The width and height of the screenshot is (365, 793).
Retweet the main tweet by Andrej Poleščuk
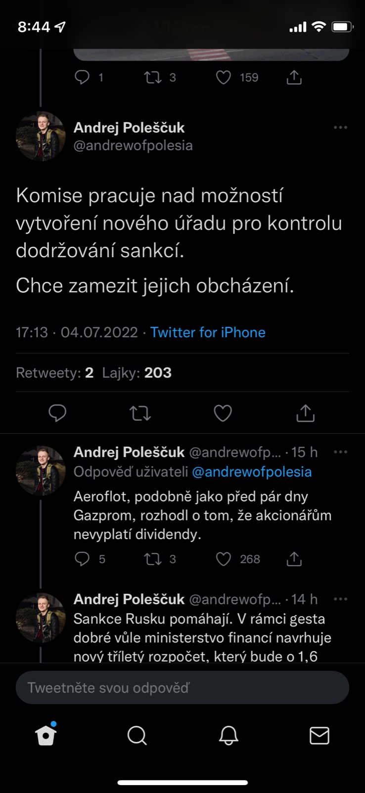pos(140,413)
